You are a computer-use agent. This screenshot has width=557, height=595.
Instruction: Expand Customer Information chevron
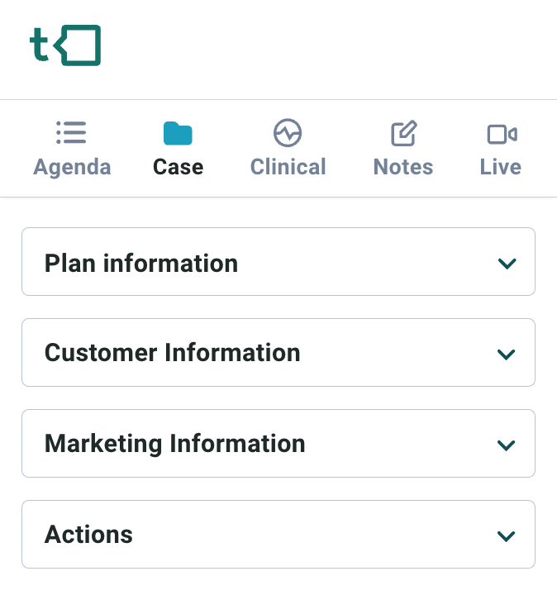(506, 355)
